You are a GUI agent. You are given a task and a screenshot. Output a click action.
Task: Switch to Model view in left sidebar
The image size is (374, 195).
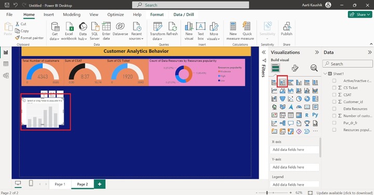click(6, 76)
